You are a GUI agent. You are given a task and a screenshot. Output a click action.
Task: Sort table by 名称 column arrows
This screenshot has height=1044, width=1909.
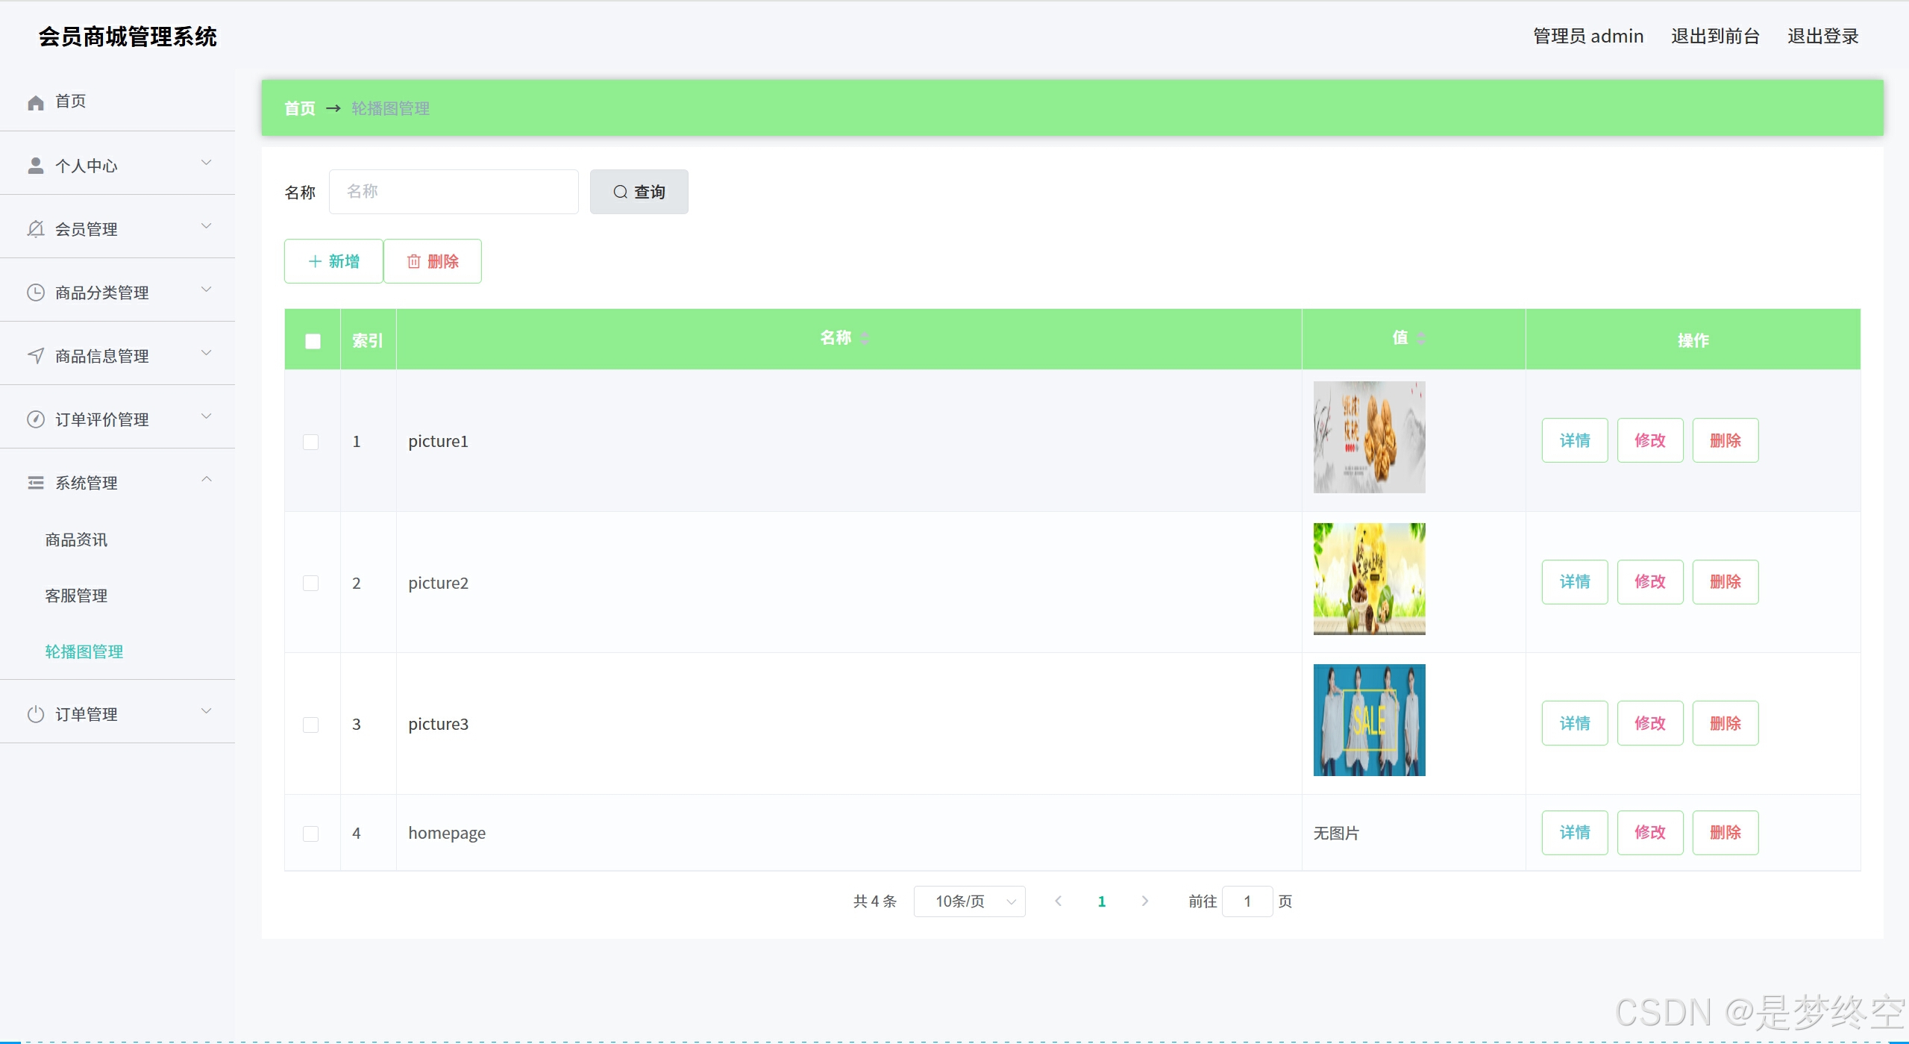tap(865, 339)
